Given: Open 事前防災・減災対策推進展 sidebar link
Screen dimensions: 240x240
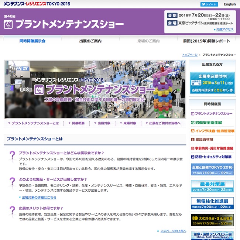Looking at the screenshot, I should 212,148.
